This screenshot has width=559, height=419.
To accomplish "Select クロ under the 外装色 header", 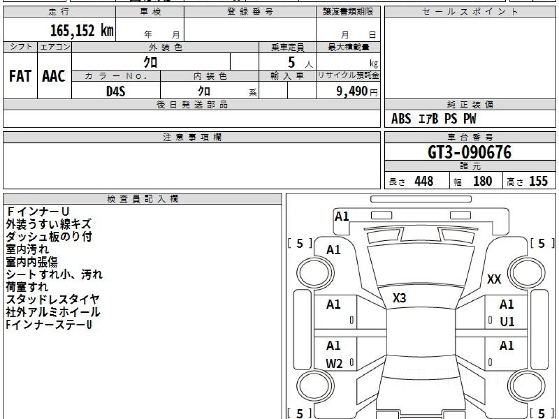I will coord(150,61).
